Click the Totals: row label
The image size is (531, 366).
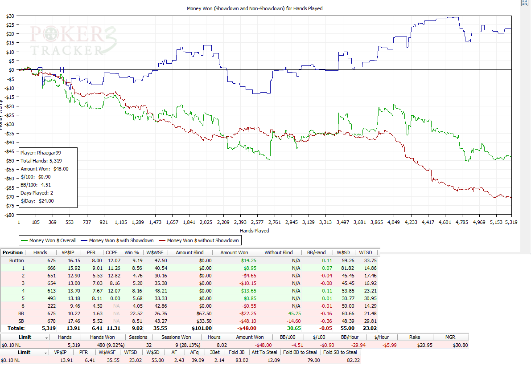pos(16,328)
